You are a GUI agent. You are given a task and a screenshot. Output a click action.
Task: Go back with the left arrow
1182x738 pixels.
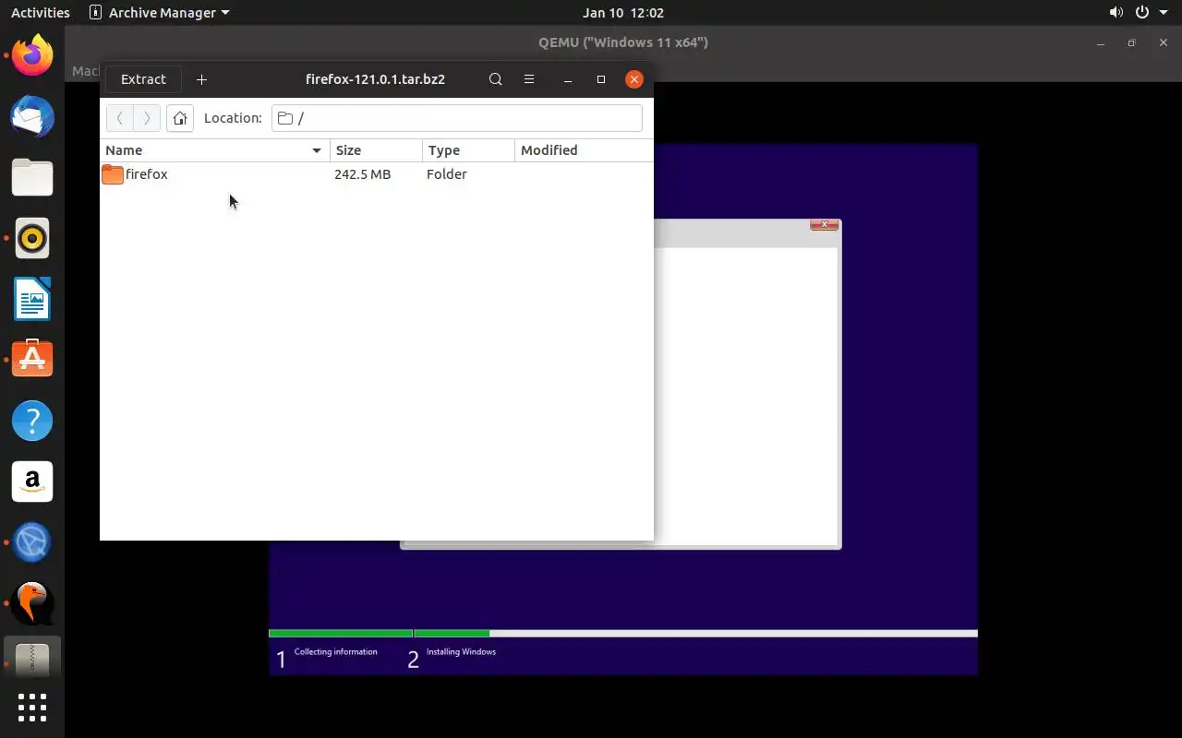tap(120, 118)
